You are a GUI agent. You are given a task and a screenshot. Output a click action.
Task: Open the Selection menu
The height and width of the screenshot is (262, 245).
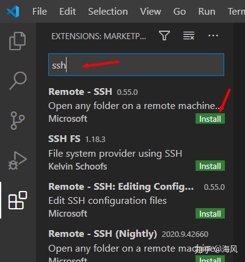(108, 12)
